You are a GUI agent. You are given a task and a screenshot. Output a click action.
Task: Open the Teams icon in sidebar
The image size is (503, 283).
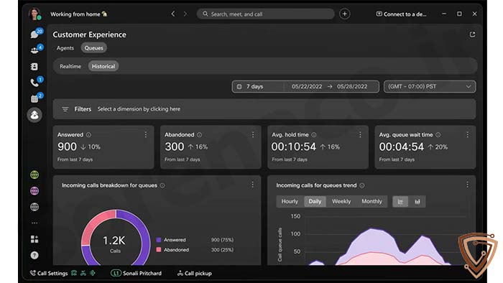(x=34, y=50)
